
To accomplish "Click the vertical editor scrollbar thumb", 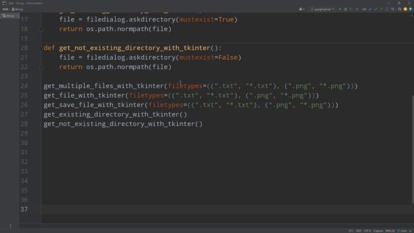I will [413, 150].
